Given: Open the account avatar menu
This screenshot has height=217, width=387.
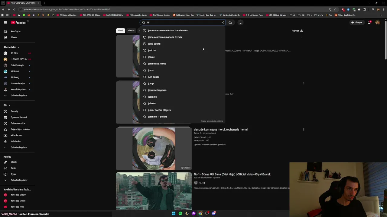Looking at the screenshot, I should tap(378, 22).
